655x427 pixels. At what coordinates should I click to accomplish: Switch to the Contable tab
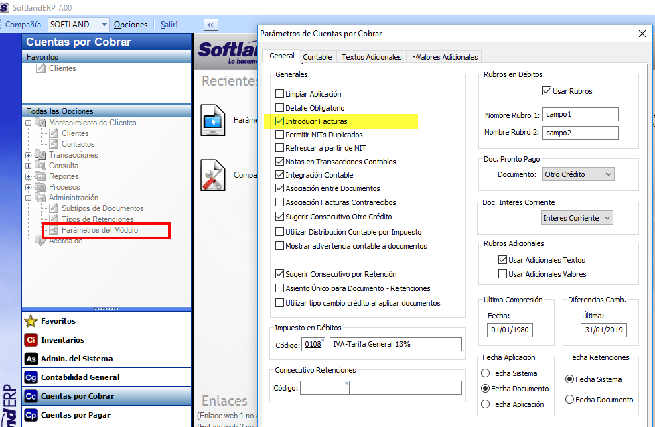(x=317, y=57)
